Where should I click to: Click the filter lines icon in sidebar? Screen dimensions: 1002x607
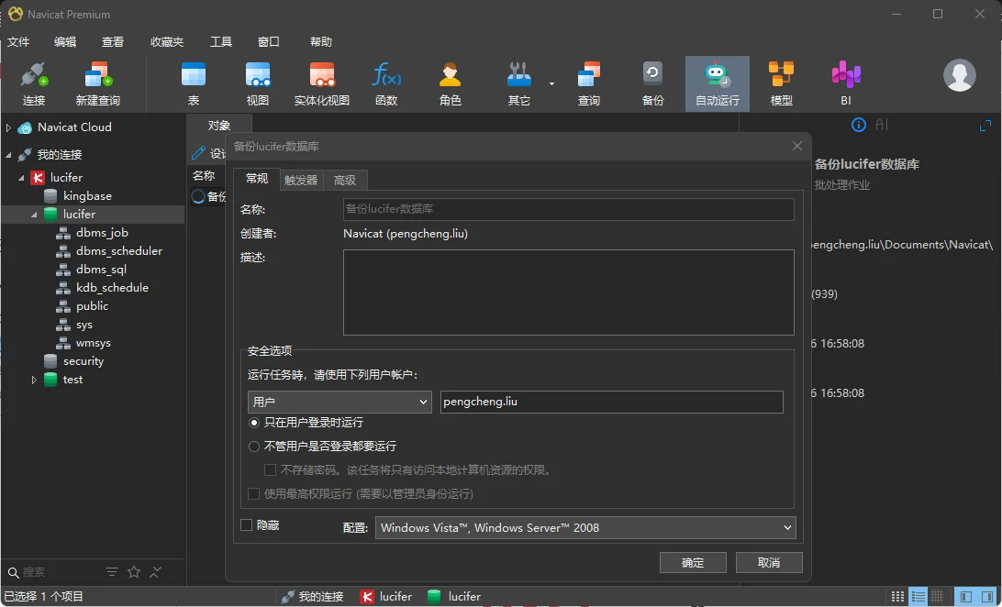(x=112, y=572)
